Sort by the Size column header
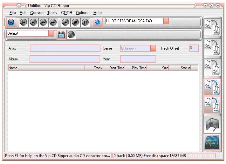Screen dimensions: 226x164 point(158,68)
